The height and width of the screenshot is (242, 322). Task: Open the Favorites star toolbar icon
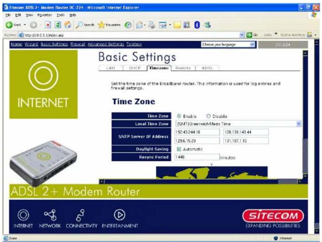(101, 25)
